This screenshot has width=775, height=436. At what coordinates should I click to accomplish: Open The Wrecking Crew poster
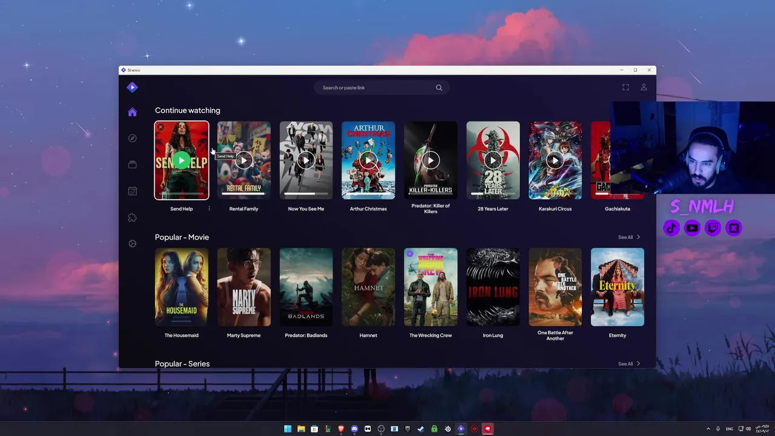coord(430,287)
